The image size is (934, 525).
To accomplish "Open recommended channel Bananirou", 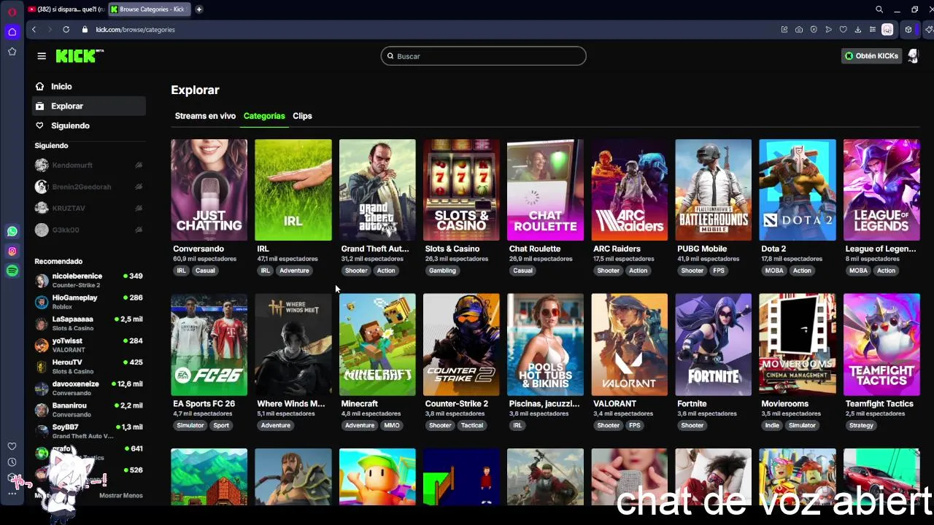I will click(89, 410).
